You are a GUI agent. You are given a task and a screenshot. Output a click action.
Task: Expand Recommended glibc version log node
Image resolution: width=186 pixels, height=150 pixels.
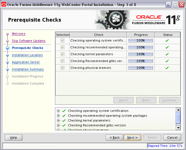(x=58, y=125)
